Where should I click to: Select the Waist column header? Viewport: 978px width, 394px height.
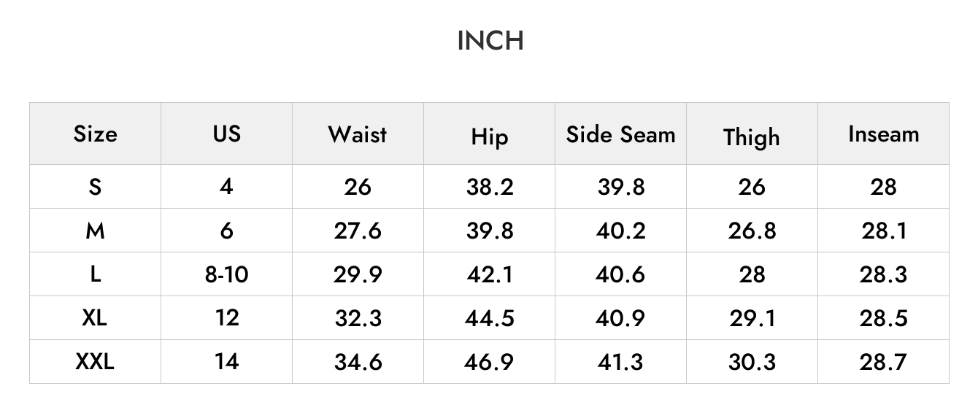tap(358, 134)
